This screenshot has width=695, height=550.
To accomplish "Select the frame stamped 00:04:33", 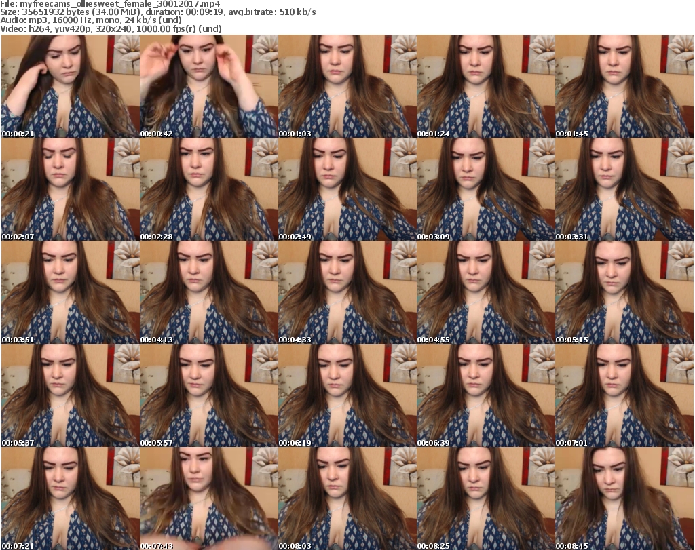I will 347,293.
